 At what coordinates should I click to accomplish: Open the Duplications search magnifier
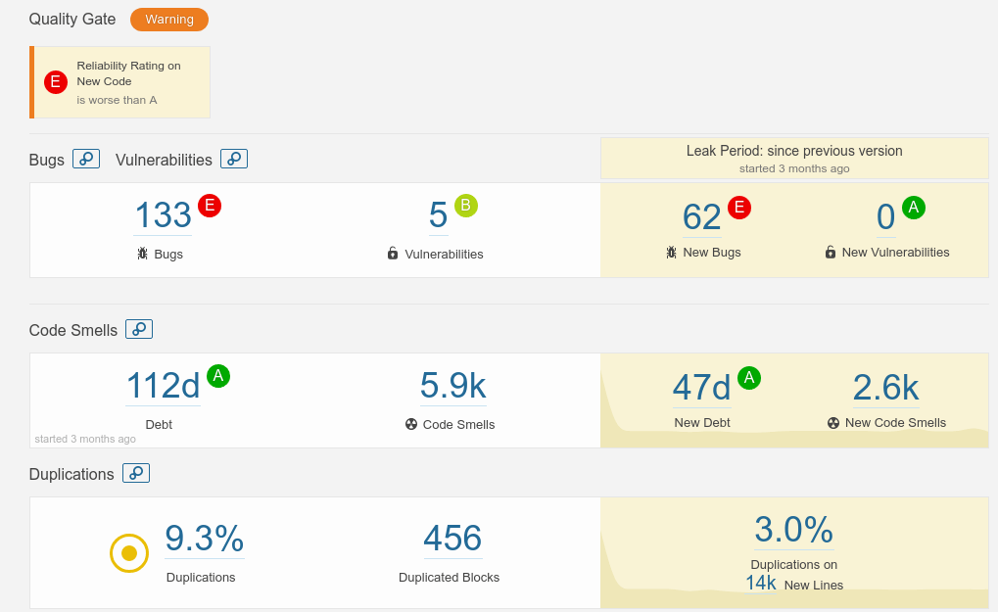pos(137,473)
